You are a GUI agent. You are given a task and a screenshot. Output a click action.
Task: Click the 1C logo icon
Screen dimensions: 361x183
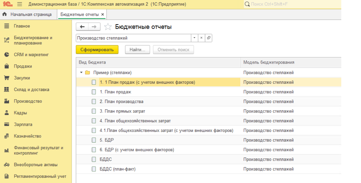click(7, 4)
